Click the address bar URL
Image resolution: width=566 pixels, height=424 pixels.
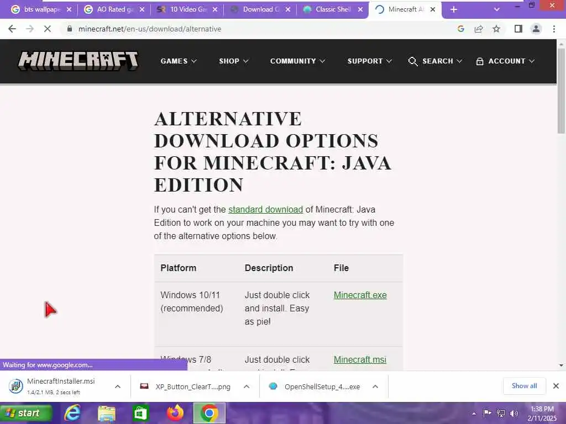coord(150,29)
